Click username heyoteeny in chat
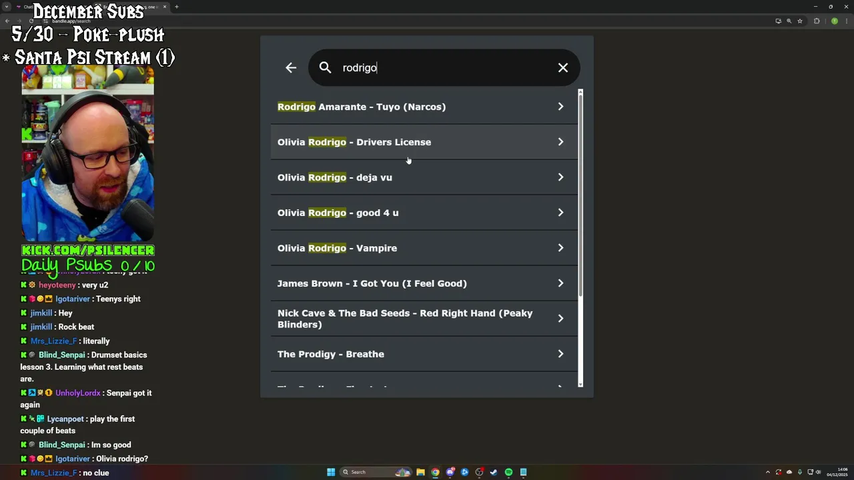This screenshot has width=854, height=480. pyautogui.click(x=57, y=285)
